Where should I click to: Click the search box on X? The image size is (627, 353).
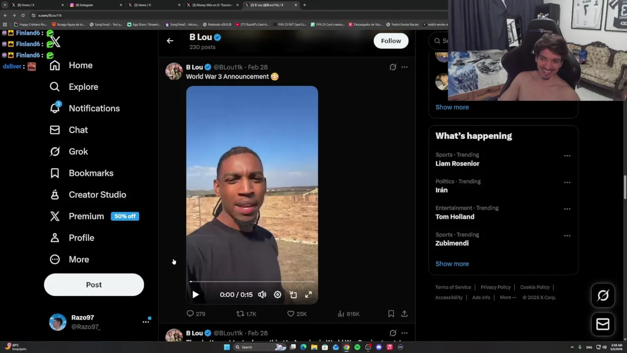(x=439, y=41)
